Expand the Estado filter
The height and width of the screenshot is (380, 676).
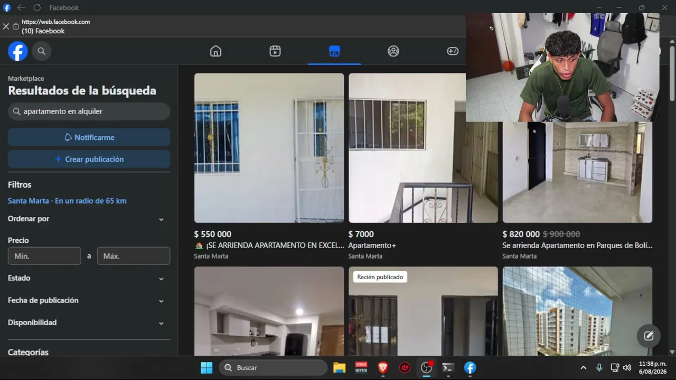pyautogui.click(x=86, y=278)
